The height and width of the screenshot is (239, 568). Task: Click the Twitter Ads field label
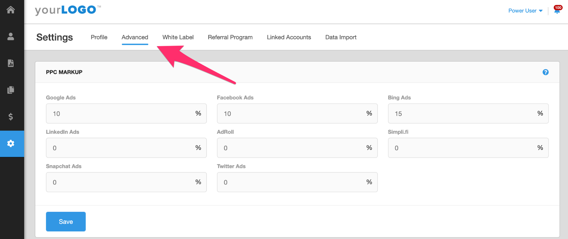[x=231, y=166]
